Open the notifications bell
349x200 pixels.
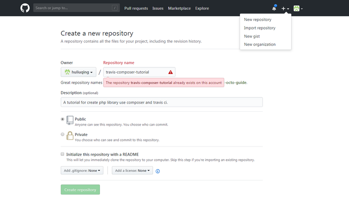[x=274, y=8]
